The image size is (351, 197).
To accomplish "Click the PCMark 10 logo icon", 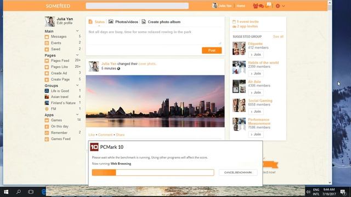I will click(x=94, y=147).
